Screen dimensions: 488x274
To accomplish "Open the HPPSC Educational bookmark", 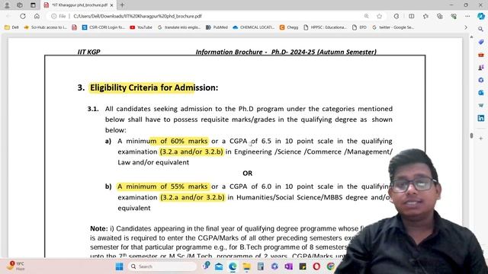I will pyautogui.click(x=325, y=27).
